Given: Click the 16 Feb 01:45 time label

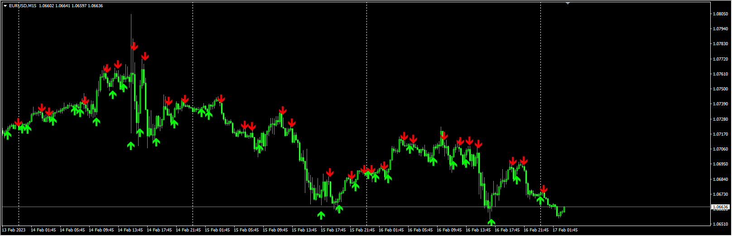Looking at the screenshot, I should (391, 230).
